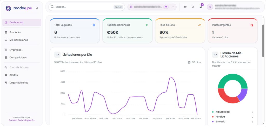
Task: Open Mis Licitaciones in sidebar
Action: (18, 40)
